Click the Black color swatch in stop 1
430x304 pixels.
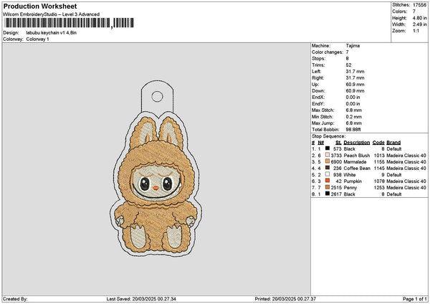(x=328, y=148)
